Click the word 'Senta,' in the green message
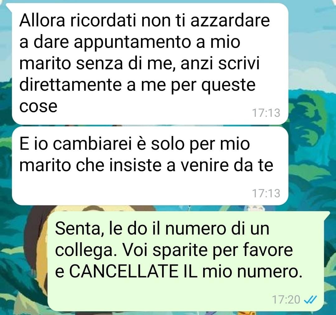 coord(78,229)
